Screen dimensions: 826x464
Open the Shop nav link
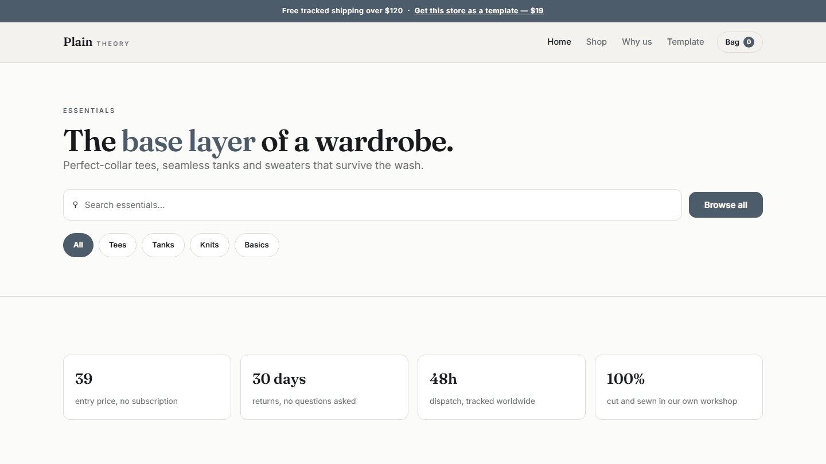coord(597,42)
